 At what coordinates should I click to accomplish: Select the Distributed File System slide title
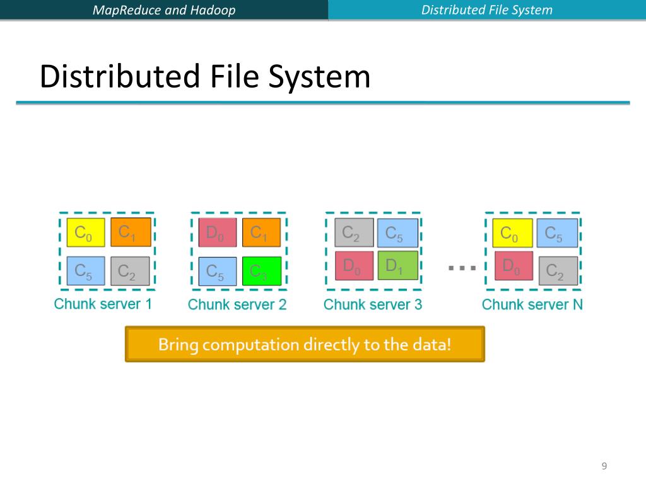click(205, 76)
